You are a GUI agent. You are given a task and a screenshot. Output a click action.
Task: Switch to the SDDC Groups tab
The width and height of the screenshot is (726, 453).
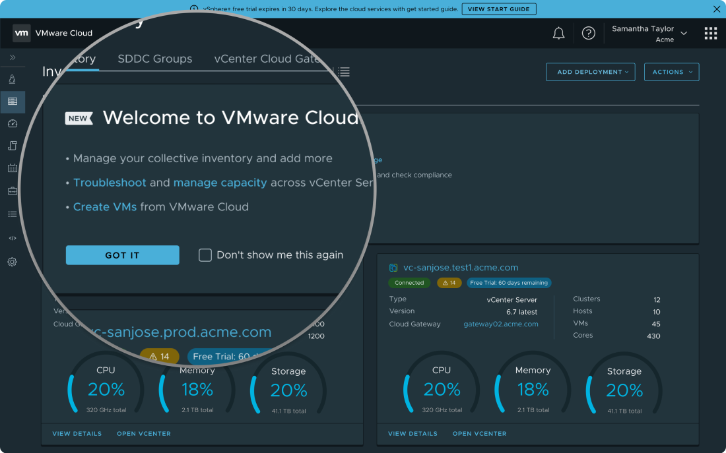(x=154, y=59)
